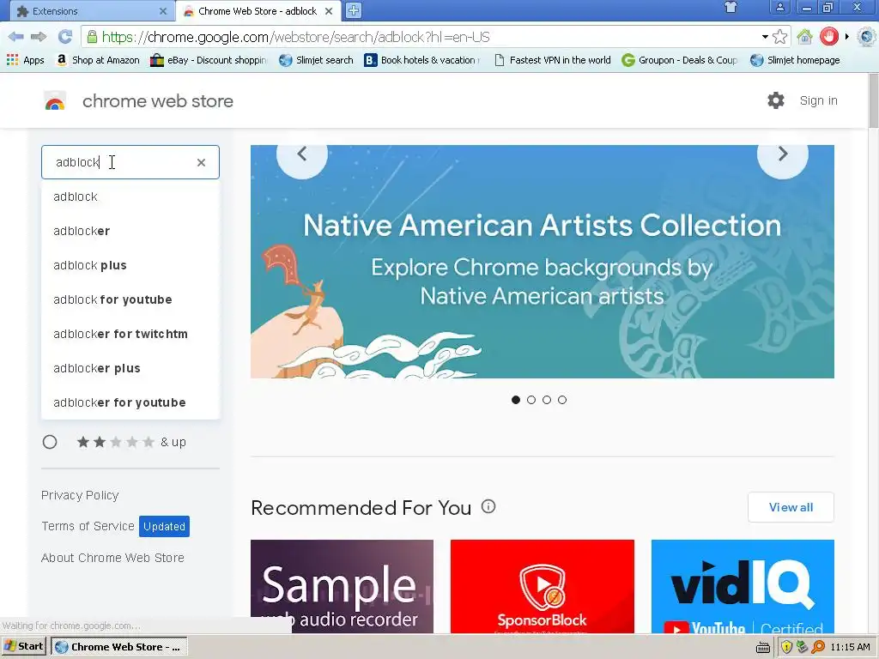Viewport: 879px width, 659px height.
Task: Reload the page with the refresh icon
Action: [x=65, y=37]
